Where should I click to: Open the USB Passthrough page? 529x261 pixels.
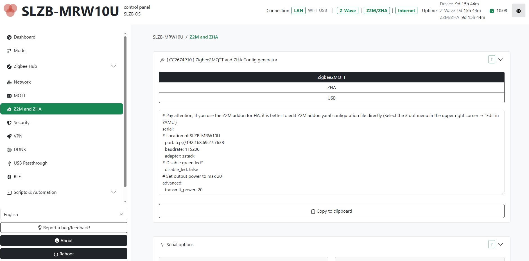pyautogui.click(x=62, y=163)
